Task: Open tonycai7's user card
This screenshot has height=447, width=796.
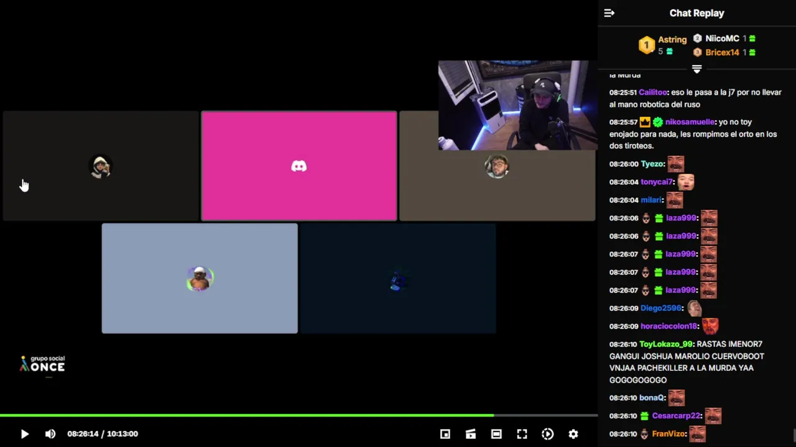Action: 657,182
